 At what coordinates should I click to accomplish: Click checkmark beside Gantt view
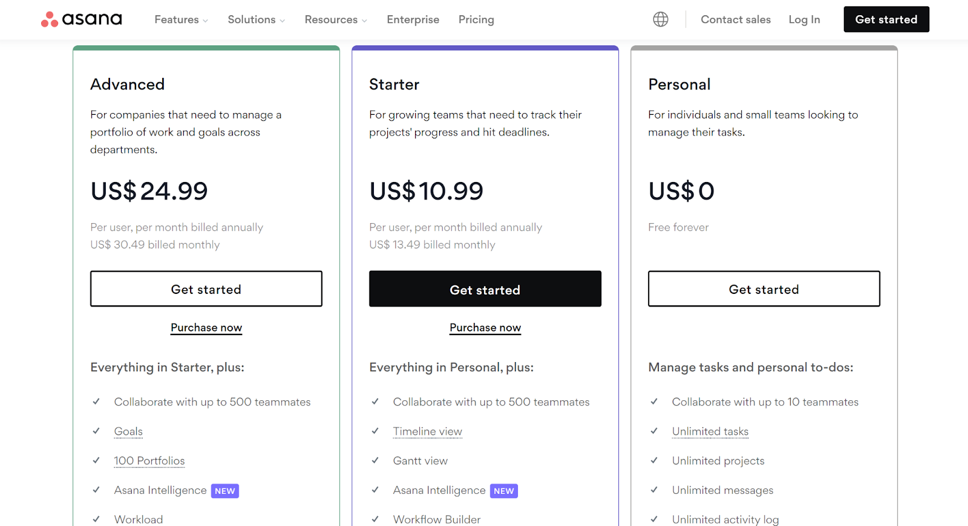375,461
